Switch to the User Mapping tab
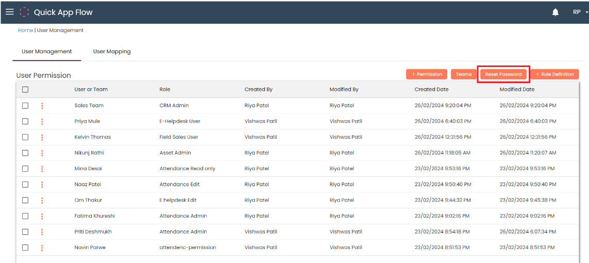Viewport: 589px width, 263px height. click(112, 52)
